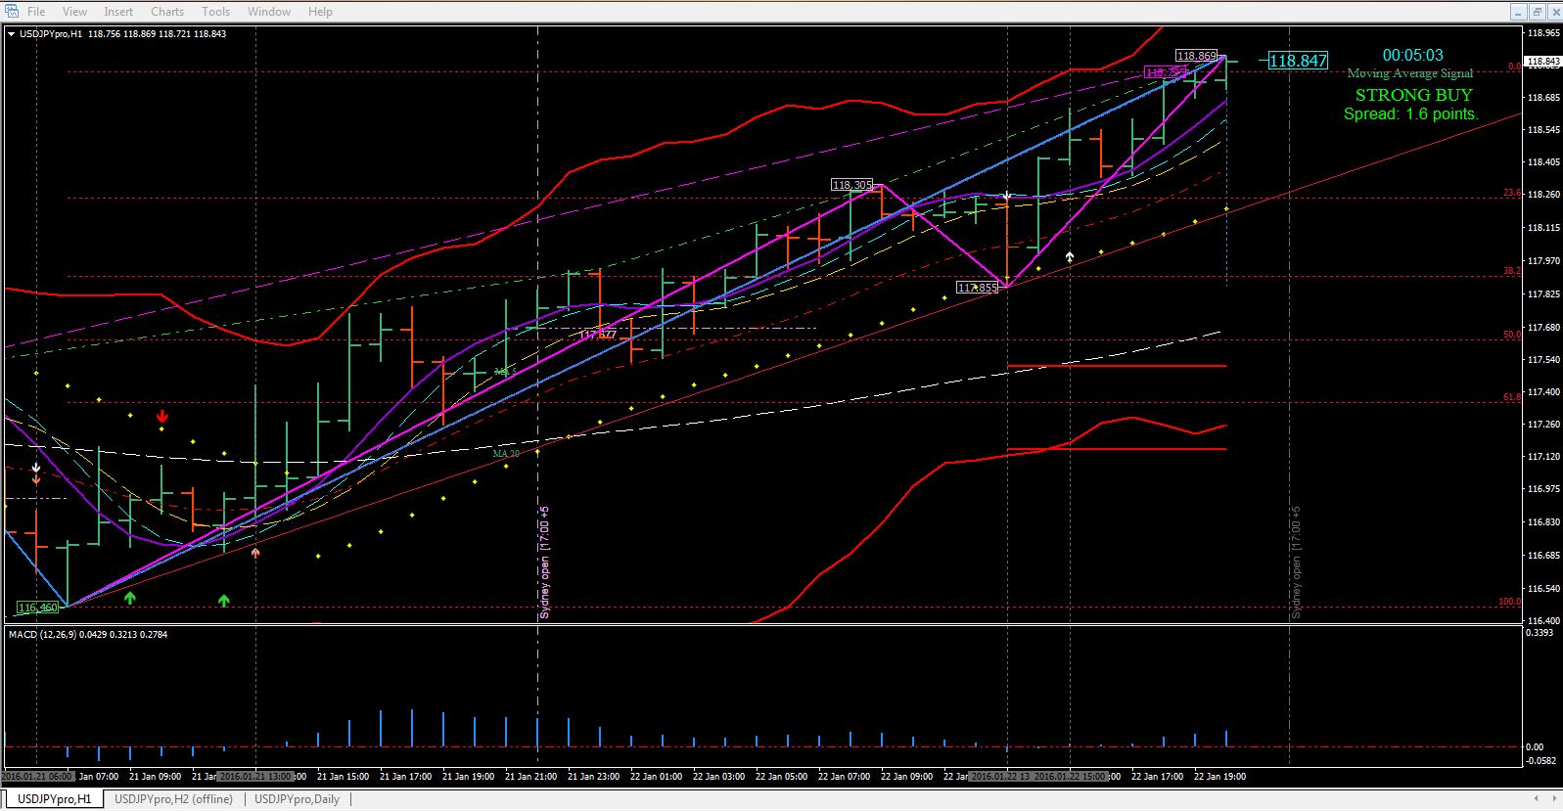This screenshot has height=811, width=1563.
Task: Minimize the chart window
Action: coord(1518,12)
